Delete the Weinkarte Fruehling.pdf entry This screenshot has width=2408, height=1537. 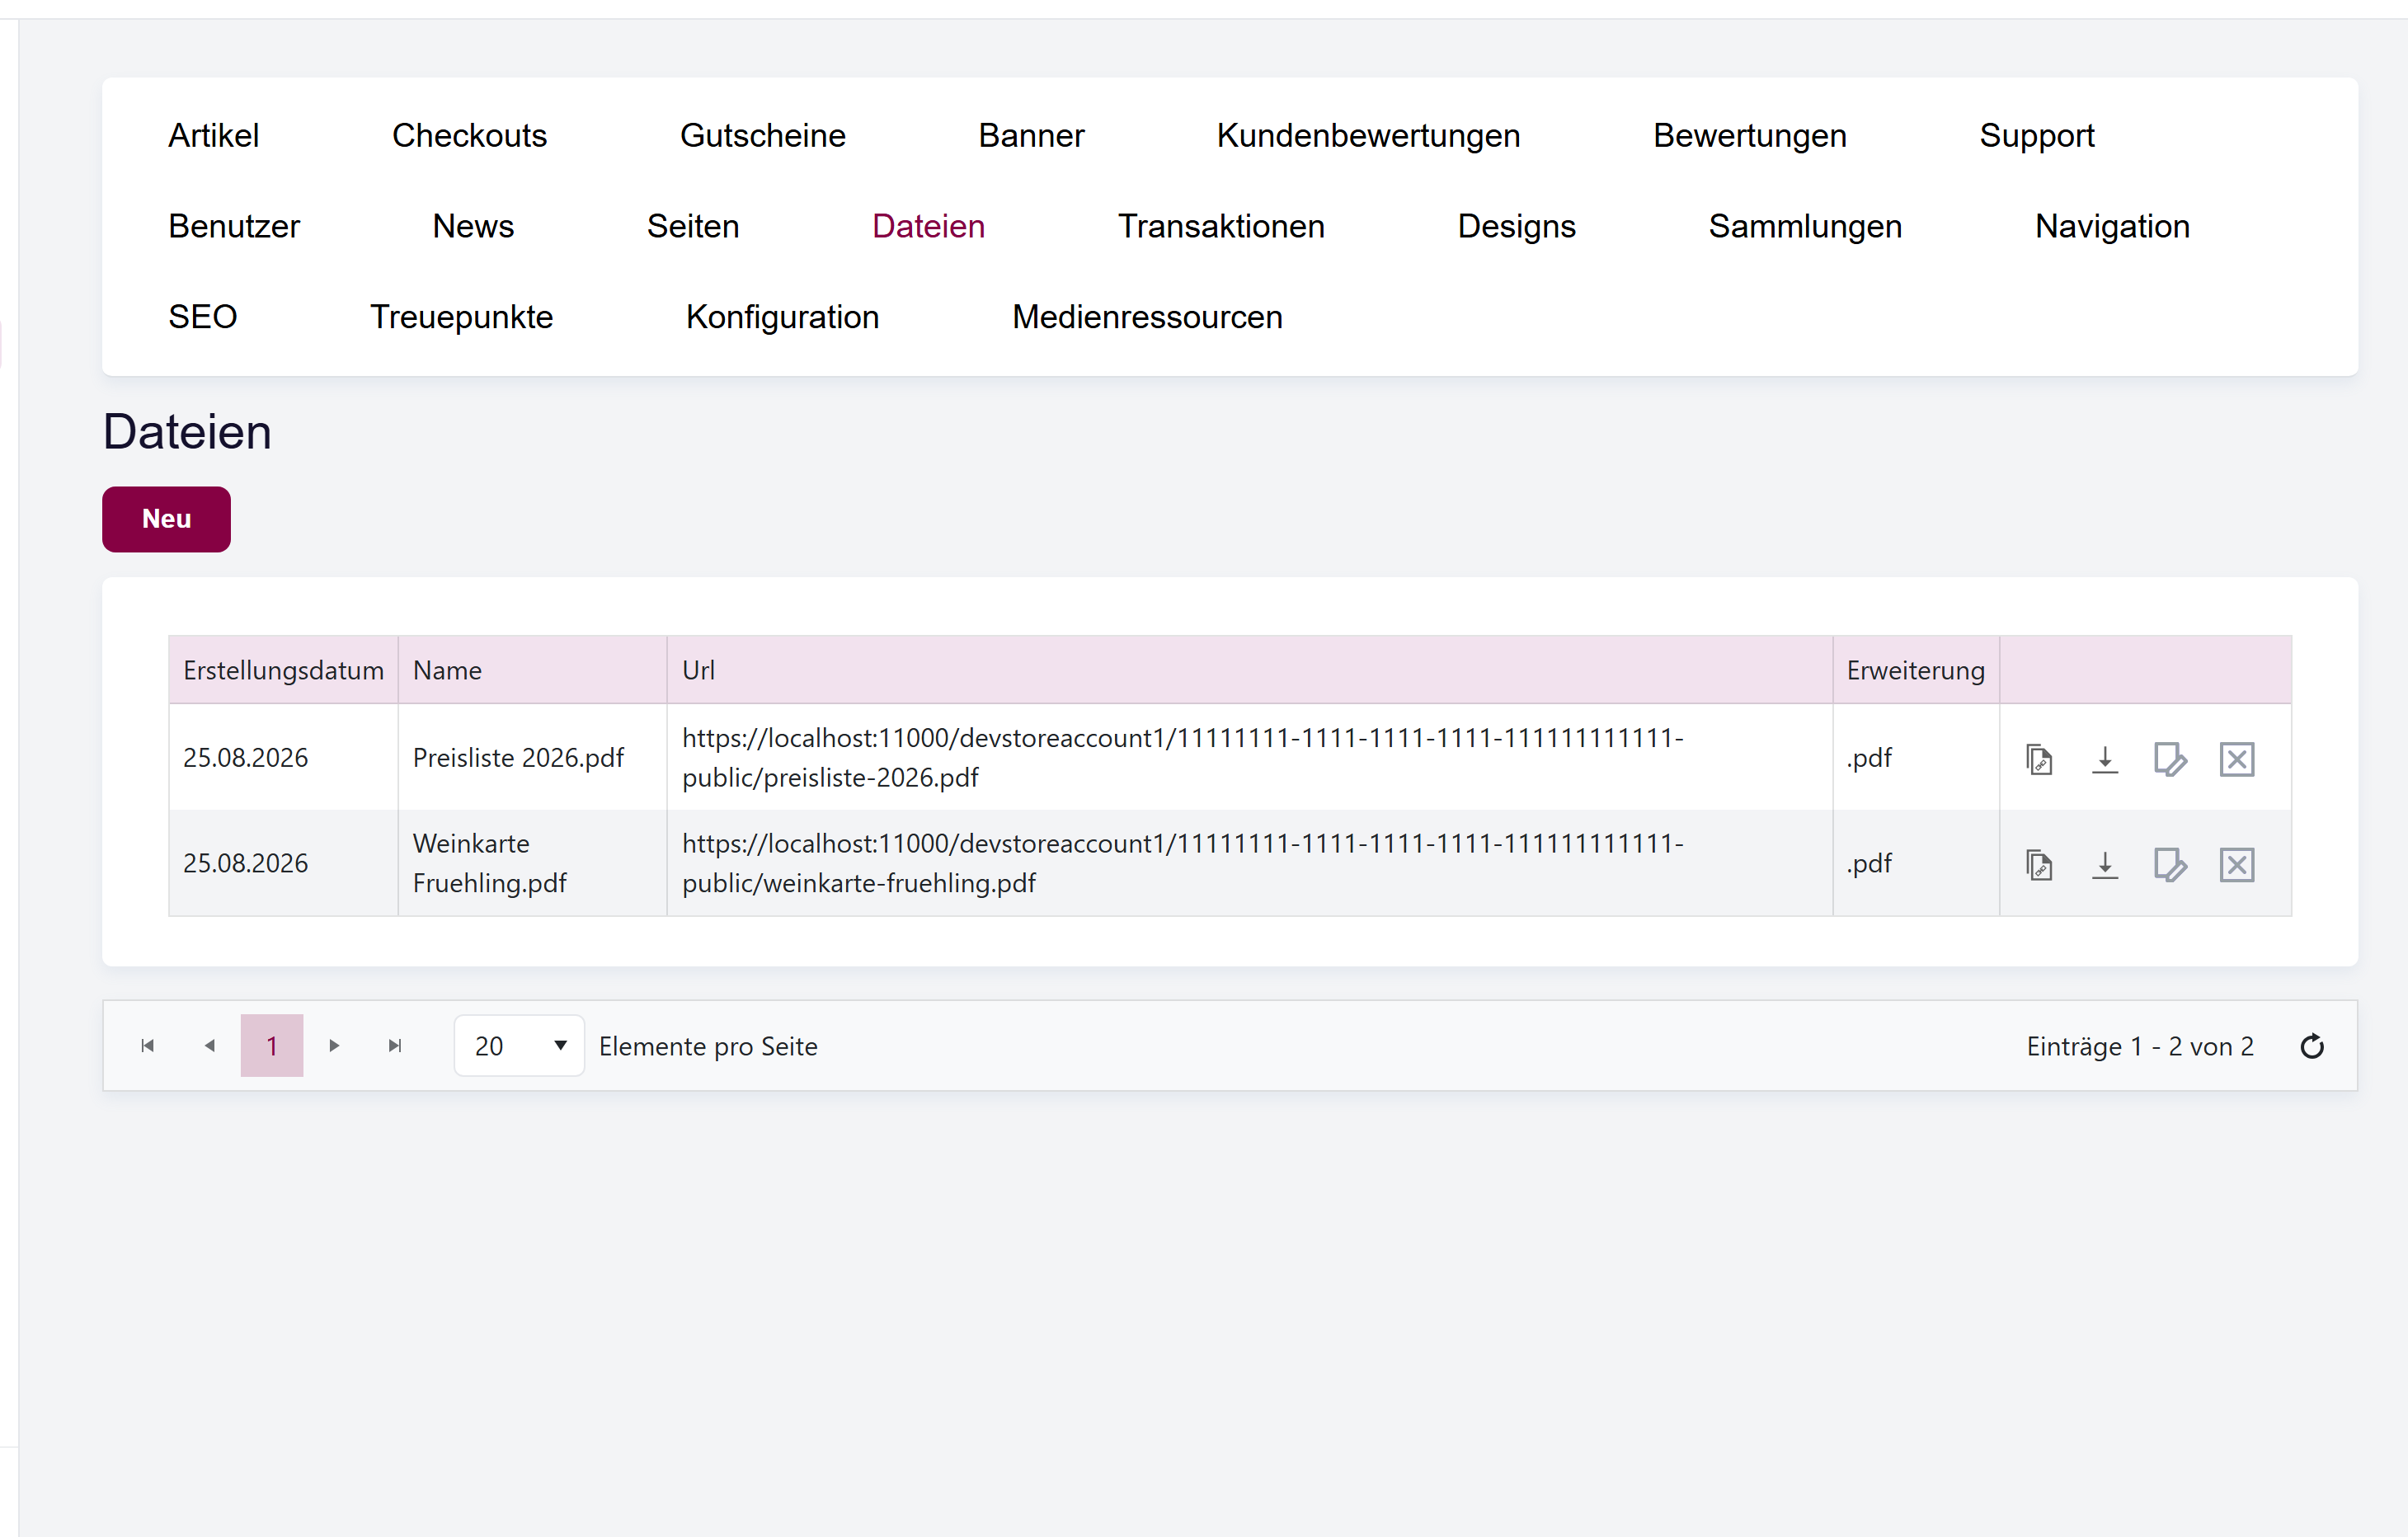tap(2236, 864)
